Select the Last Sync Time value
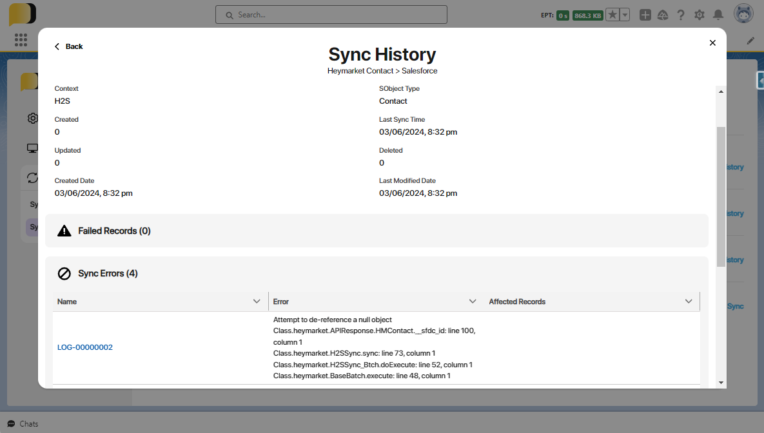The height and width of the screenshot is (433, 764). pyautogui.click(x=418, y=132)
